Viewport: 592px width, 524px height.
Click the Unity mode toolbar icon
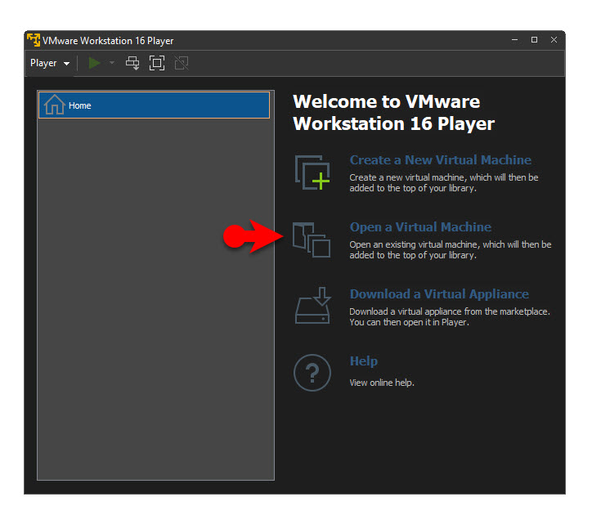click(x=182, y=63)
